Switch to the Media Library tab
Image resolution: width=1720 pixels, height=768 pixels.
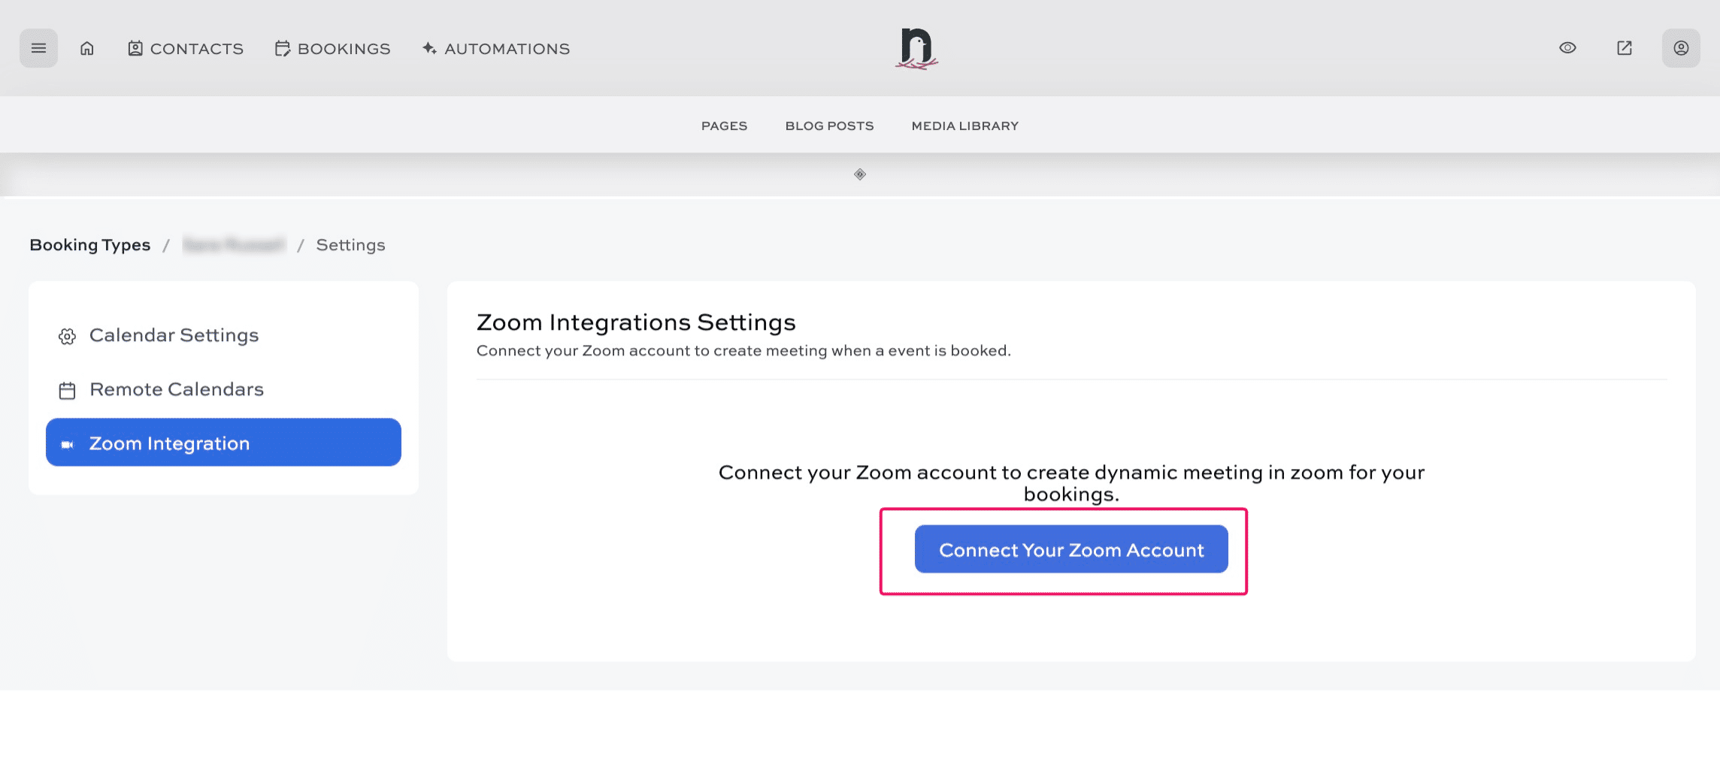tap(964, 125)
